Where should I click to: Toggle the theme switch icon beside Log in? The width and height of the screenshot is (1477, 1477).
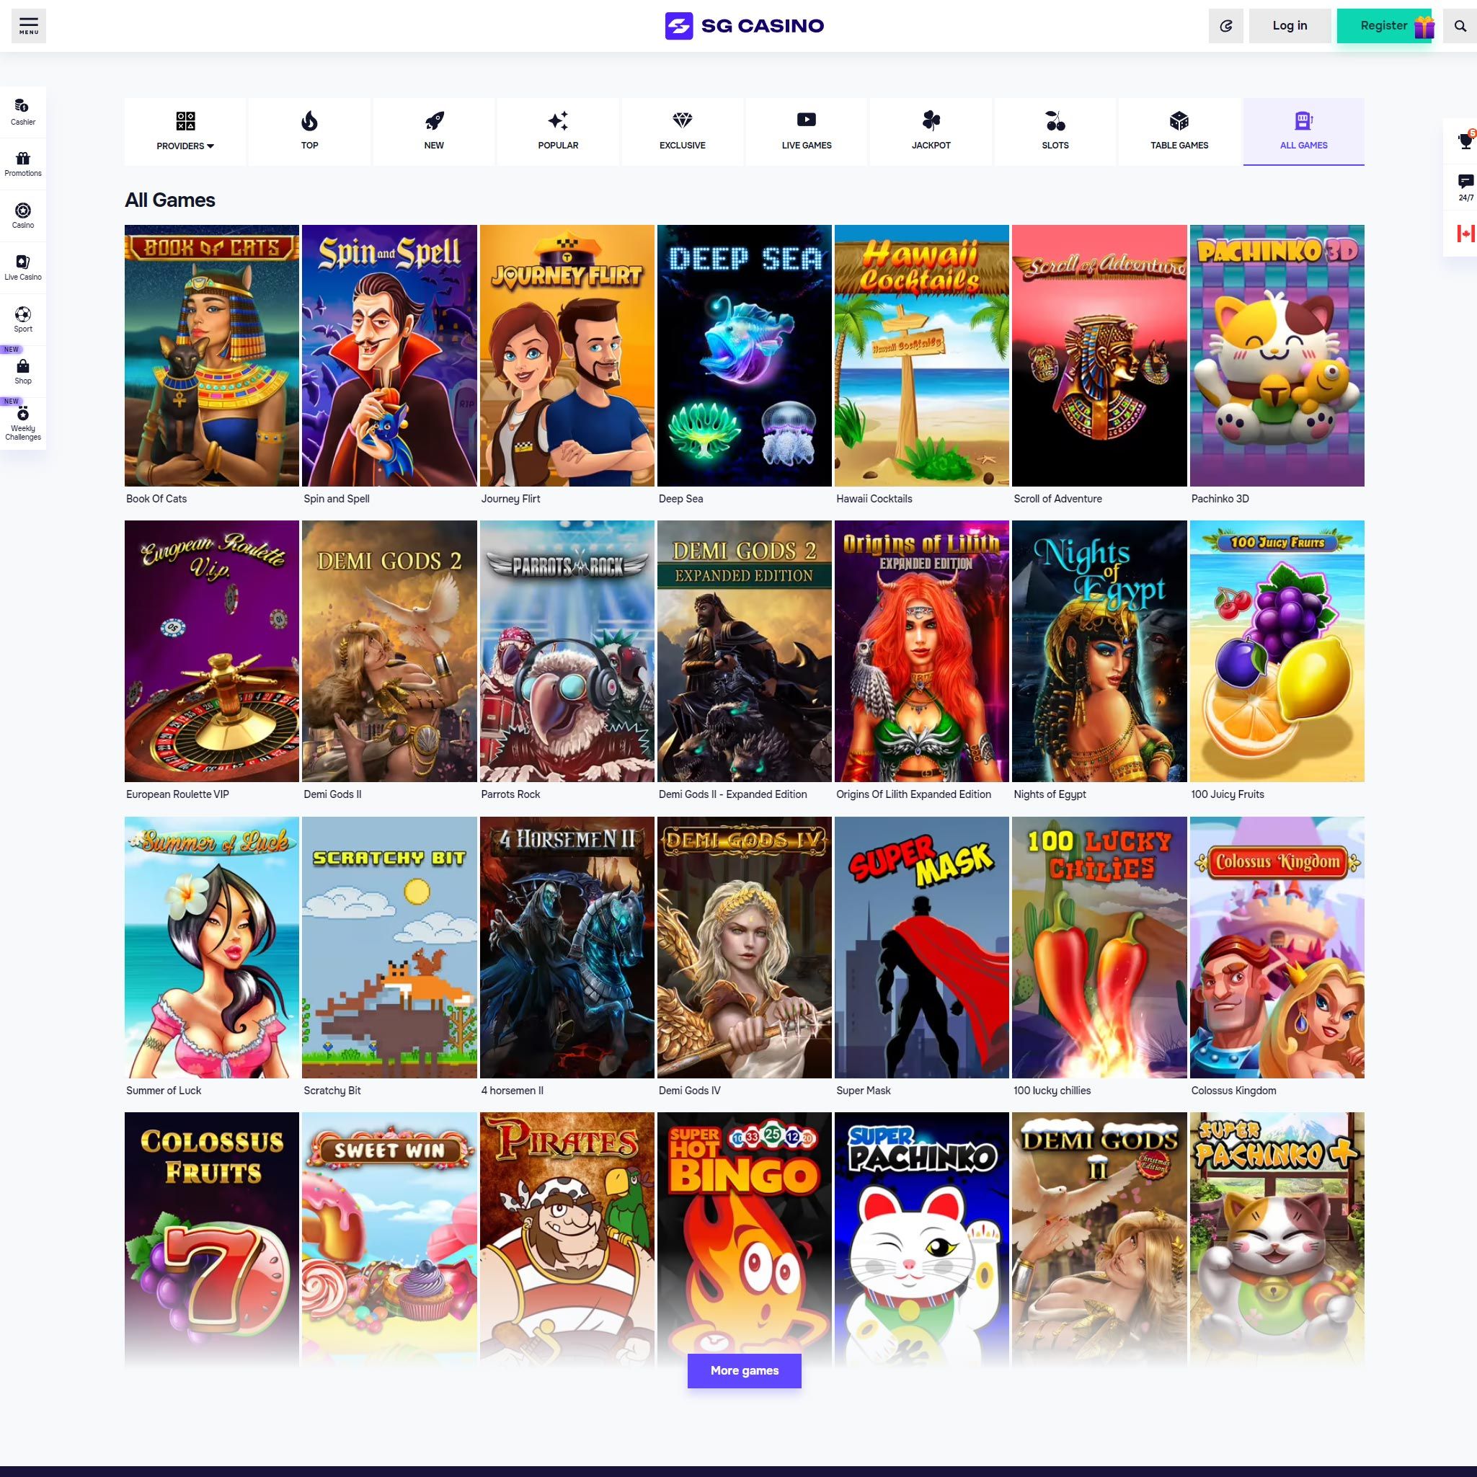pos(1225,26)
